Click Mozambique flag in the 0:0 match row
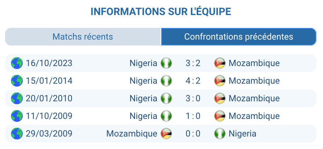Image resolution: width=323 pixels, height=149 pixels. 166,134
